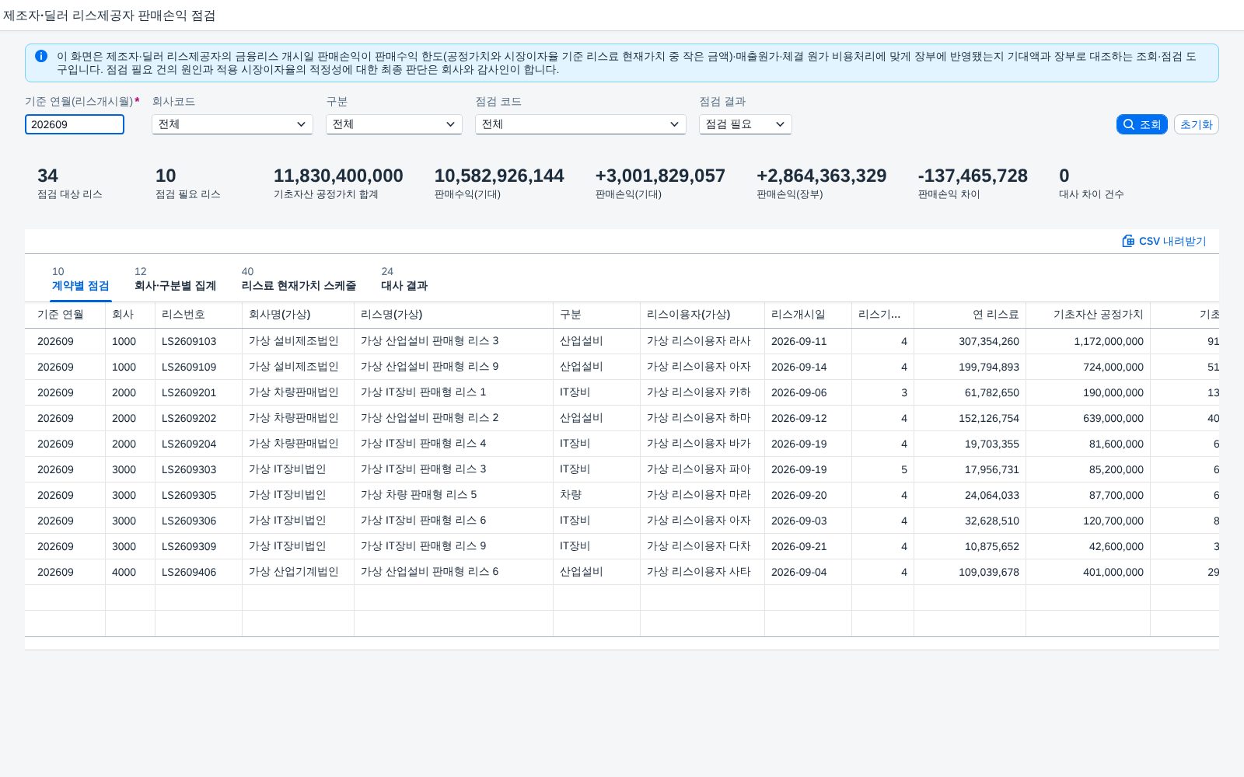Click the 리스개시일 column header
The image size is (1244, 777).
pos(808,315)
